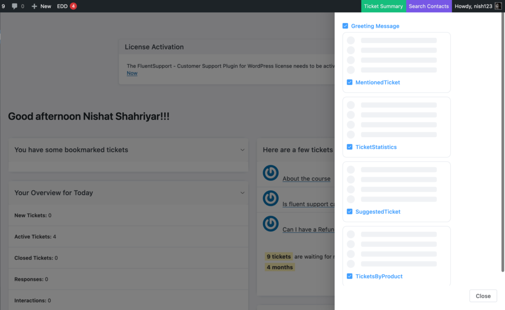The image size is (505, 310).
Task: Click the Closed Tickets: 0 row
Action: [x=128, y=258]
